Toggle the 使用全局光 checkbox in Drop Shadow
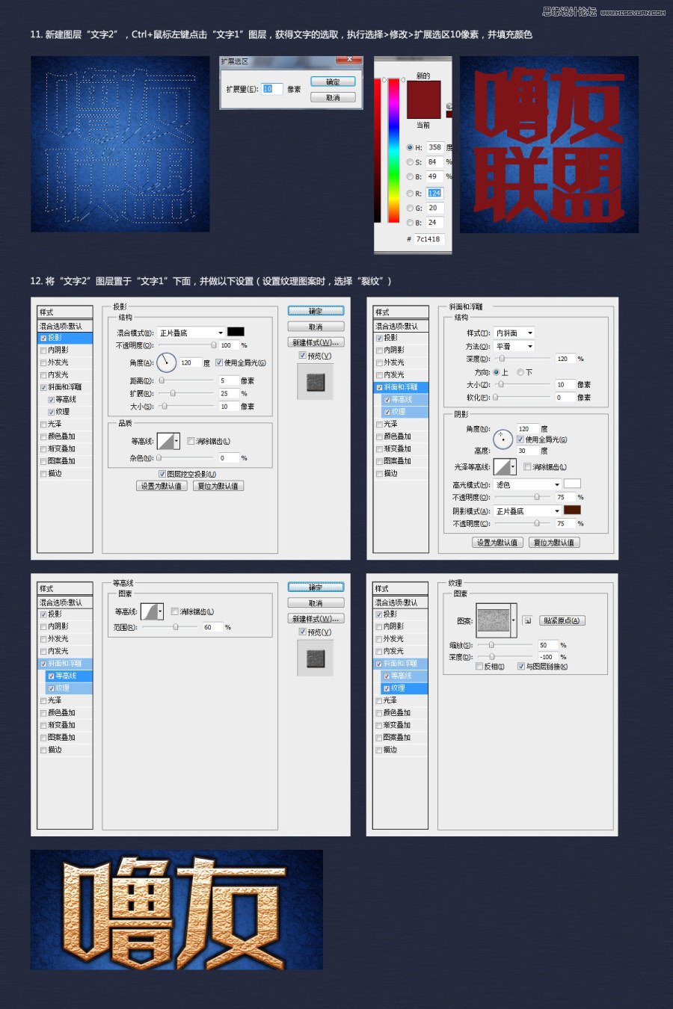The image size is (673, 1009). [x=218, y=363]
